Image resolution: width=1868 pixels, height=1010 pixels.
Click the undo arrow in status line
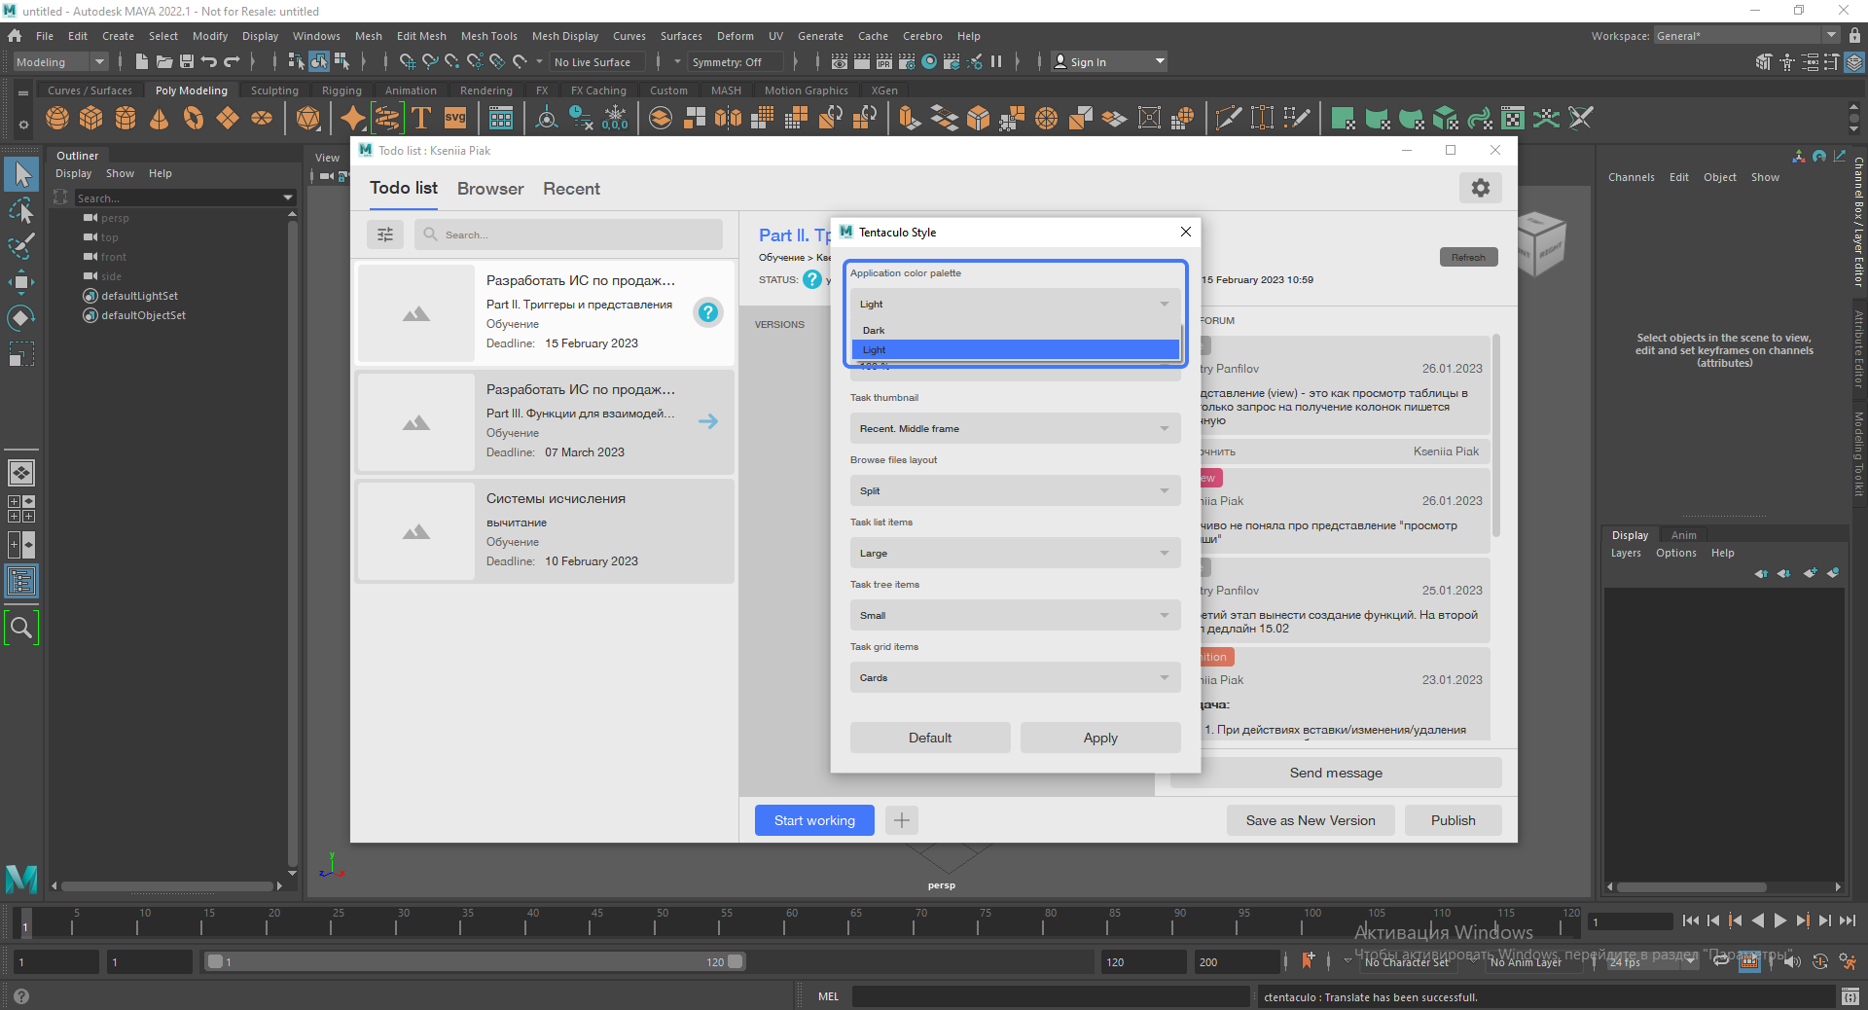pos(209,61)
